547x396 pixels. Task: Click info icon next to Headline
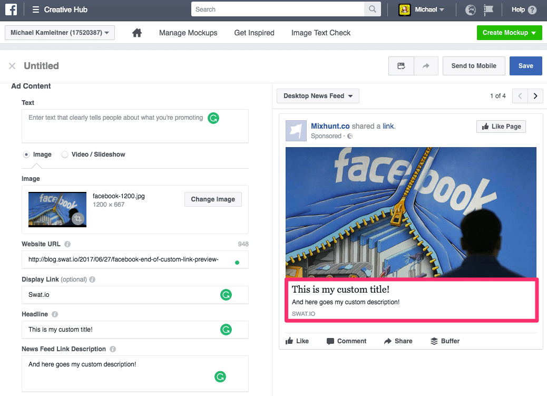point(55,314)
